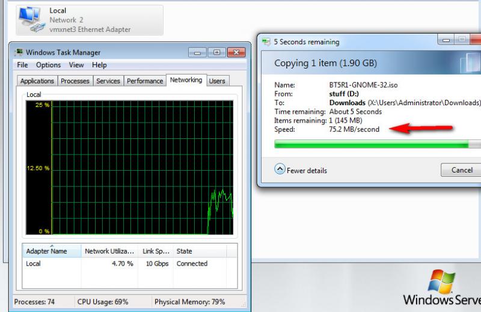Collapse the dialog with Fewer details
Viewport: 481px width, 312px height.
pyautogui.click(x=301, y=170)
